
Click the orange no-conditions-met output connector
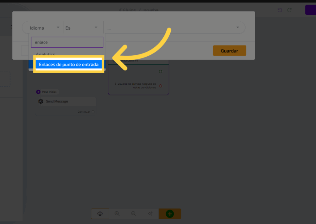click(160, 86)
